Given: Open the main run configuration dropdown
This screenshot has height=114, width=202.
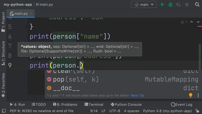Looking at the screenshot, I should [144, 4].
